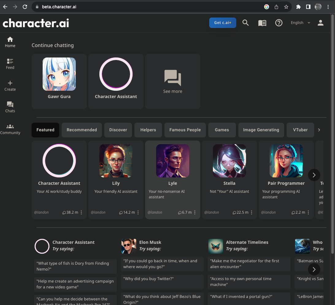This screenshot has width=335, height=305.
Task: Click @landon under the Stella card
Action: (211, 212)
